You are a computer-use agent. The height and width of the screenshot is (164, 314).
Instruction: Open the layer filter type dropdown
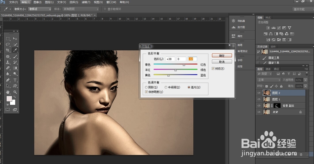pyautogui.click(x=264, y=74)
